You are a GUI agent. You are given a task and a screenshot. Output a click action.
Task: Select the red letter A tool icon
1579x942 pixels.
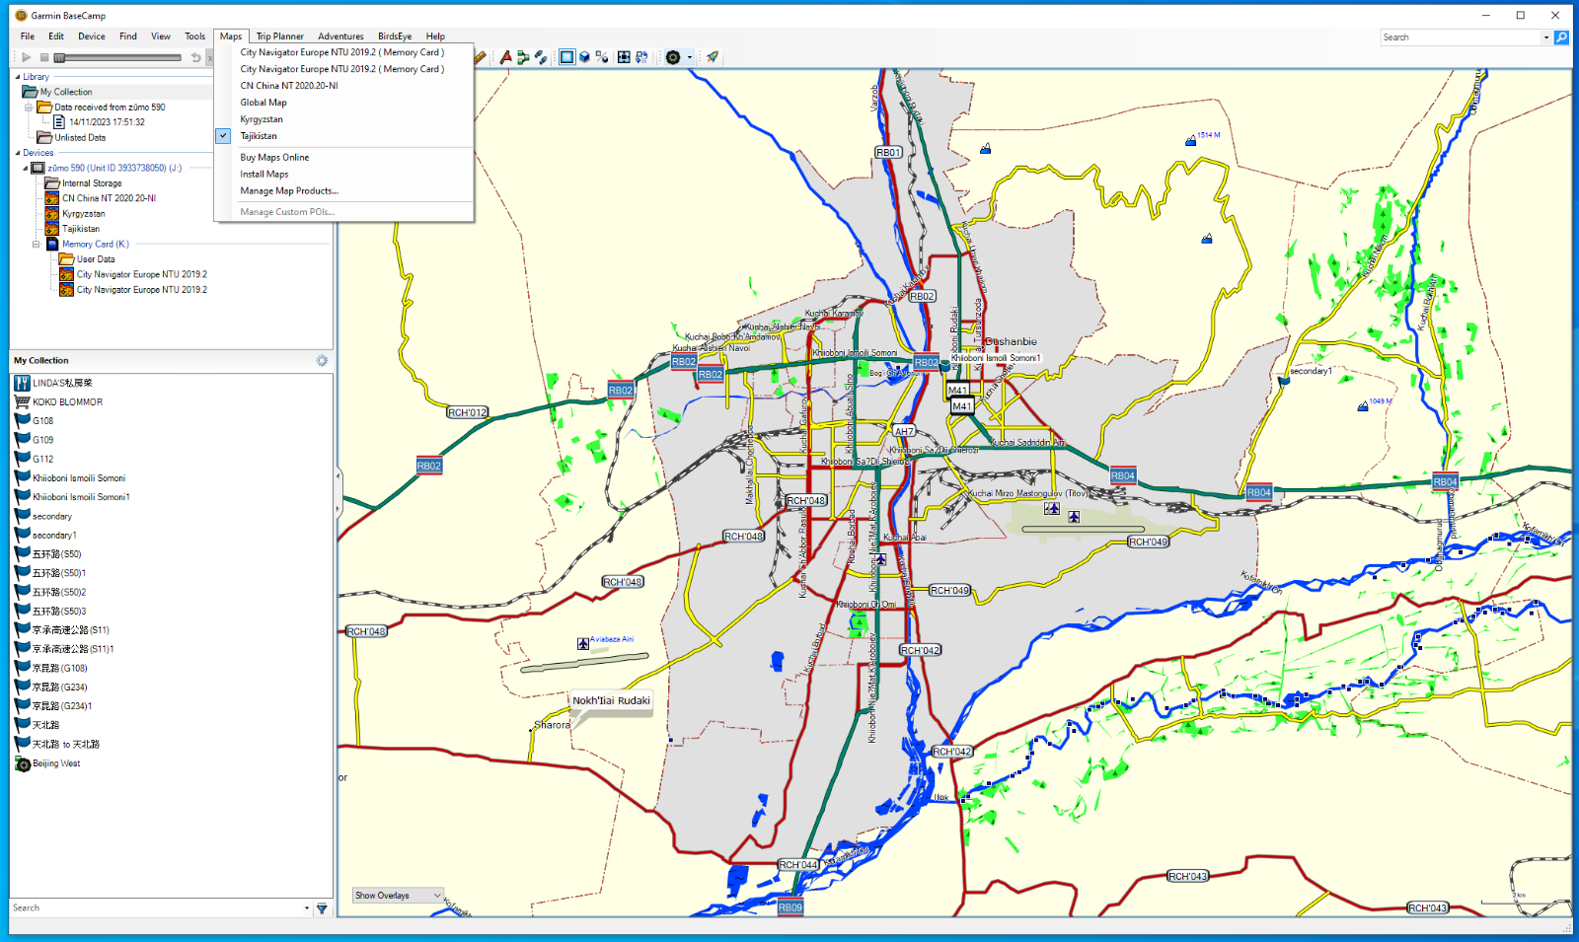(506, 57)
